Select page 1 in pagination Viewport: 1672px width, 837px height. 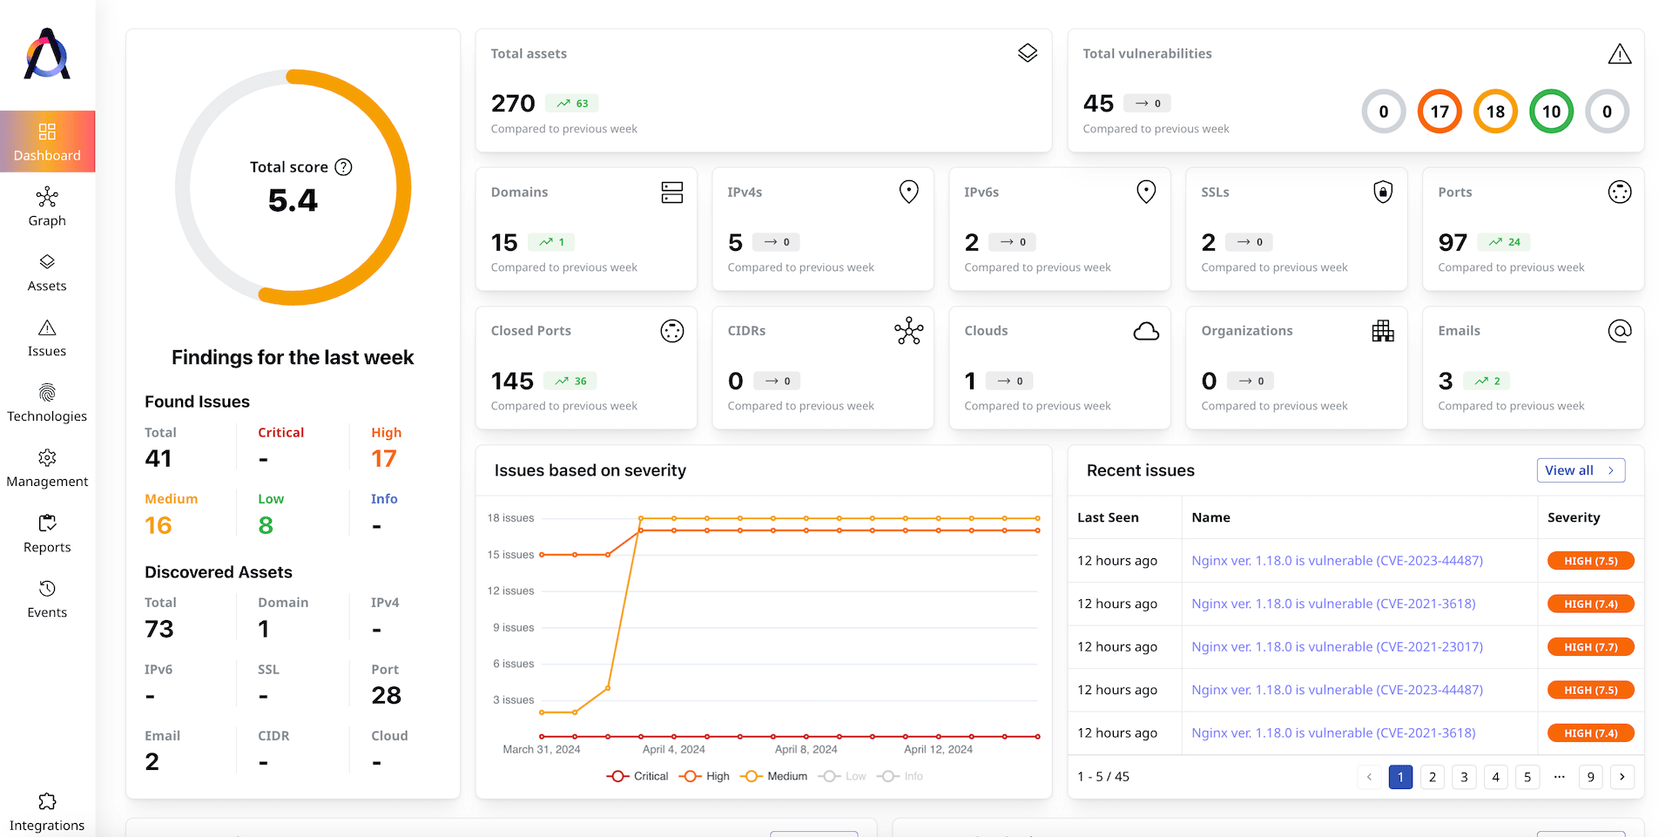1400,777
